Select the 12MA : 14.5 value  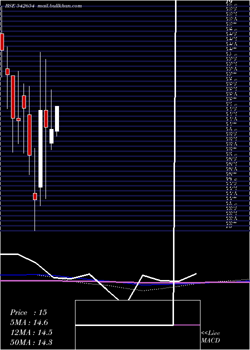pos(31,332)
